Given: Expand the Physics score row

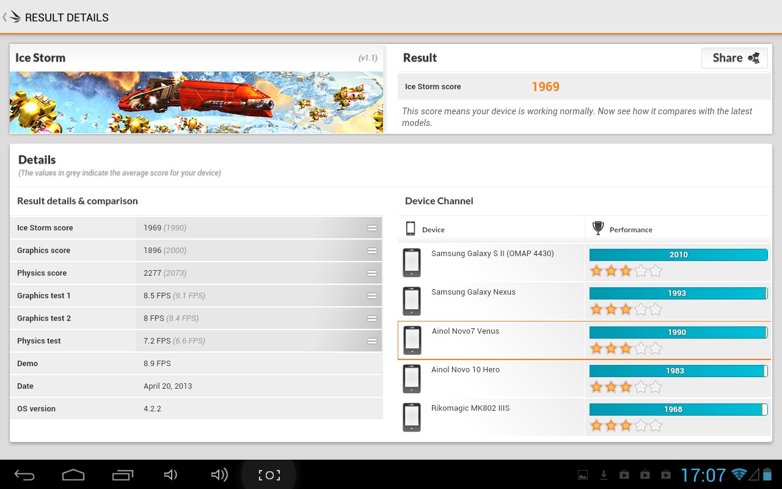Looking at the screenshot, I should [371, 273].
